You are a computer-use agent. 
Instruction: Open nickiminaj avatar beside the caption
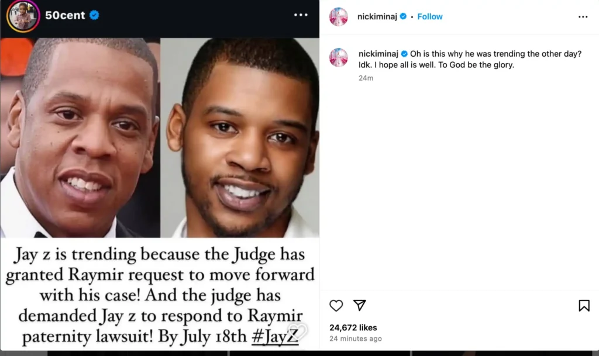[x=339, y=58]
